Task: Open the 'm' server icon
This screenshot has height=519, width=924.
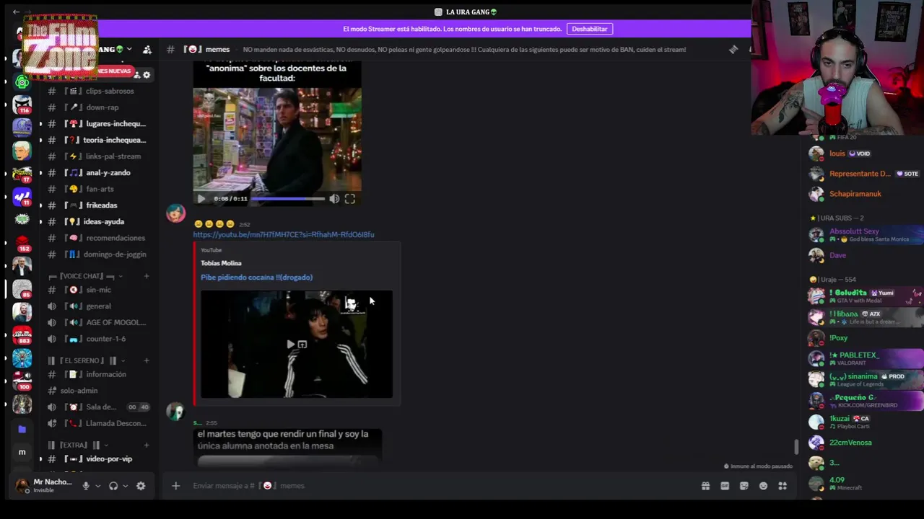Action: pos(22,452)
